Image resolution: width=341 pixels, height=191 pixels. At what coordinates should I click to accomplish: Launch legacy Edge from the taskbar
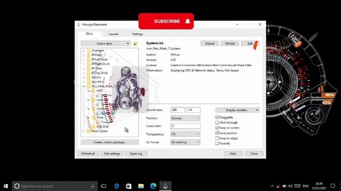[x=117, y=186]
